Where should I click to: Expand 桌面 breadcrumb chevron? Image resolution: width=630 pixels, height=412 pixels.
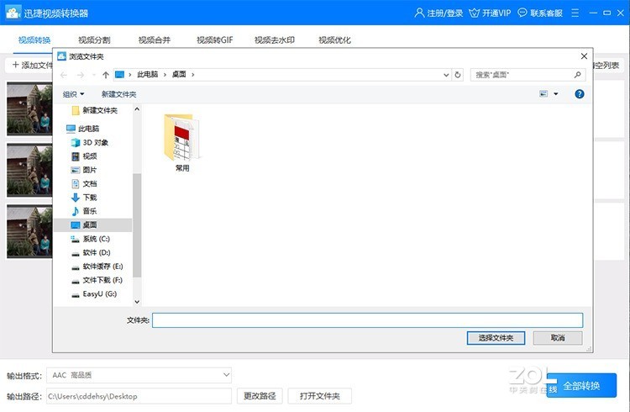click(x=193, y=75)
